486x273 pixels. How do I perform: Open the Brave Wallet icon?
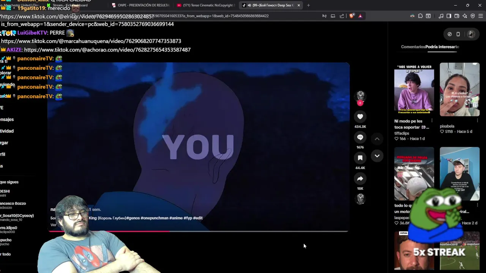[457, 16]
